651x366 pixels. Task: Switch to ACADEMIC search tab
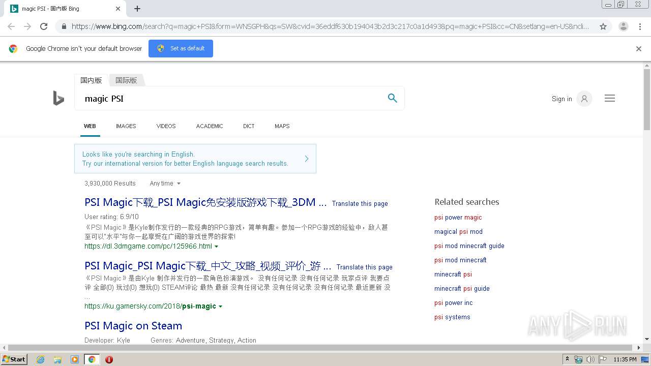click(210, 126)
